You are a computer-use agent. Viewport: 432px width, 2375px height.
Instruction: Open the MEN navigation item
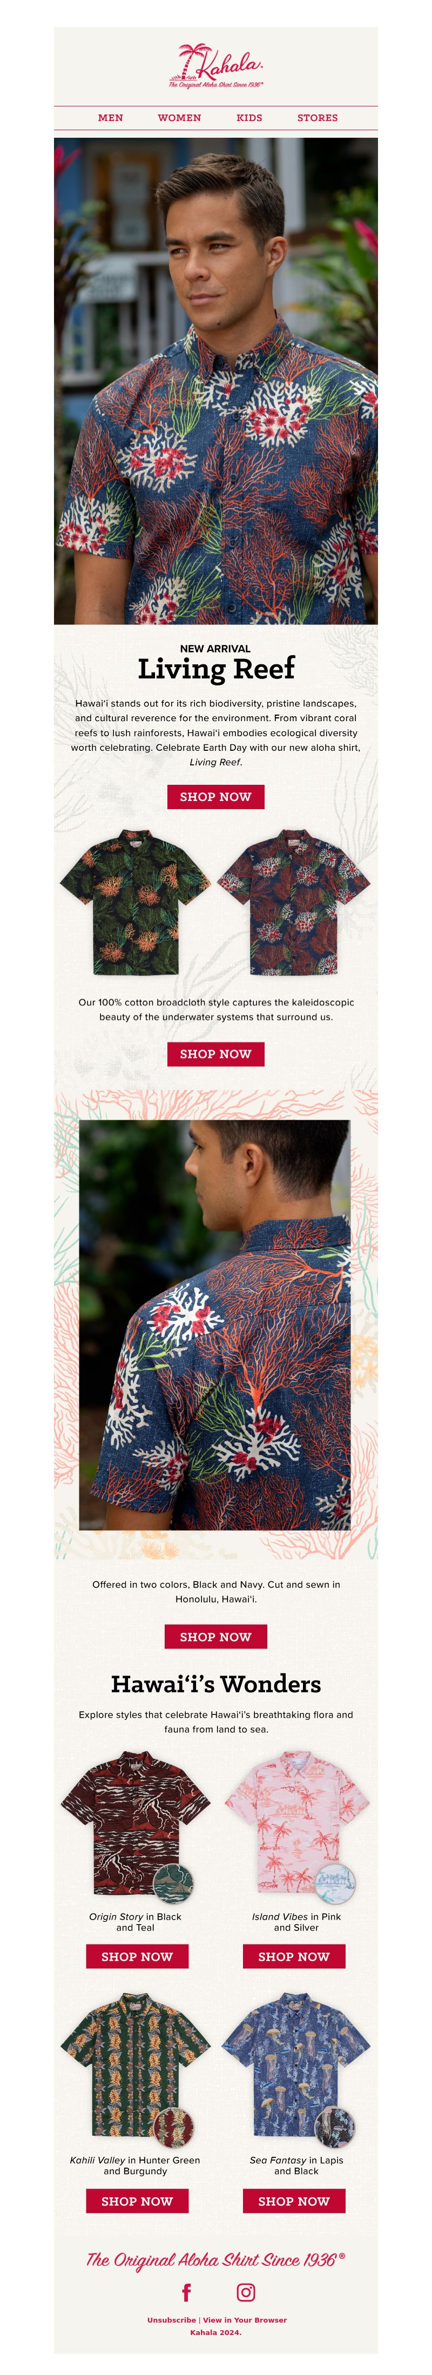(111, 118)
